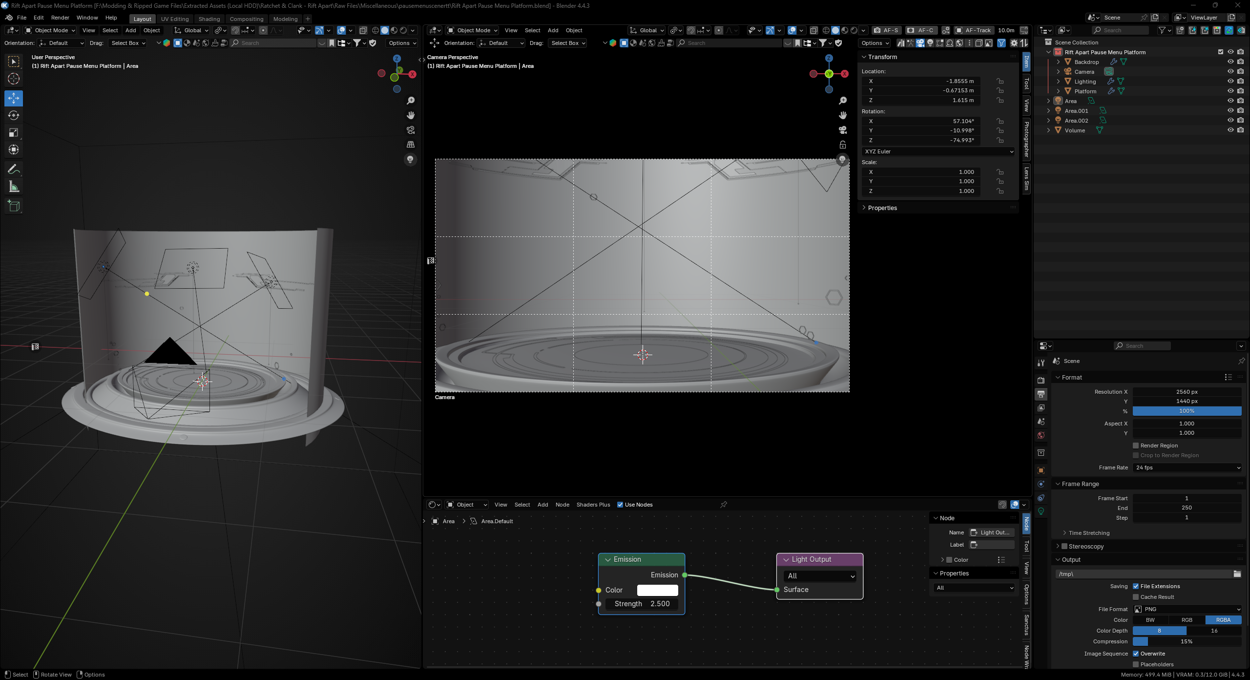Hide the Volume object in viewport
Image resolution: width=1250 pixels, height=680 pixels.
(1230, 130)
